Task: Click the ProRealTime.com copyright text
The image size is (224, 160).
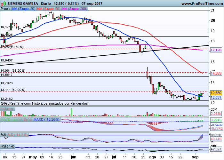Action: [x=16, y=103]
